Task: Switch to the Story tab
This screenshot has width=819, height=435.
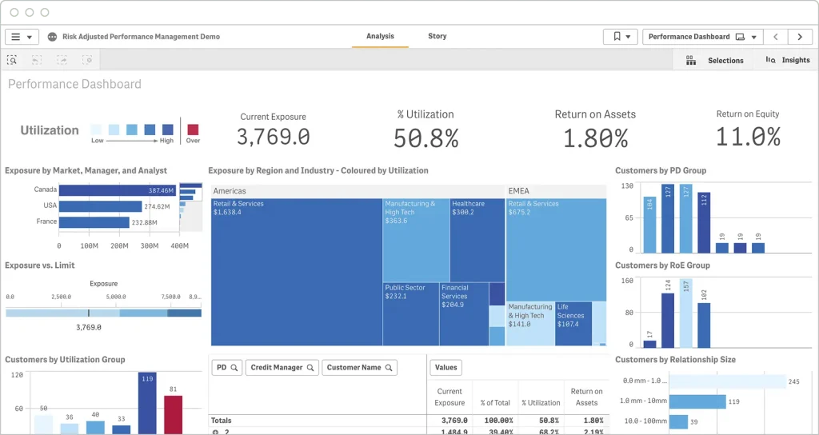Action: [437, 37]
